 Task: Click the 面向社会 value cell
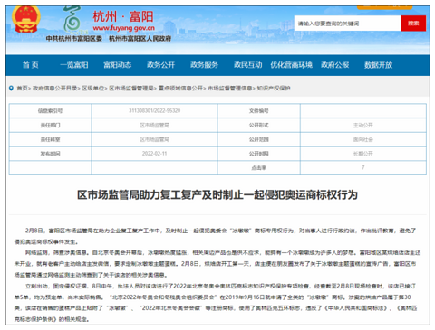coord(363,139)
